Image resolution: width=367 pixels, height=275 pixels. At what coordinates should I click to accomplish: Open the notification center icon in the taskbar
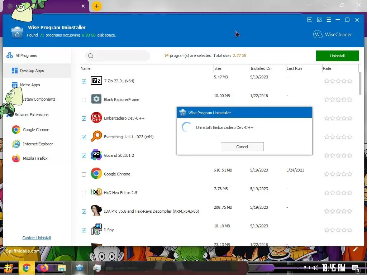coord(356,268)
